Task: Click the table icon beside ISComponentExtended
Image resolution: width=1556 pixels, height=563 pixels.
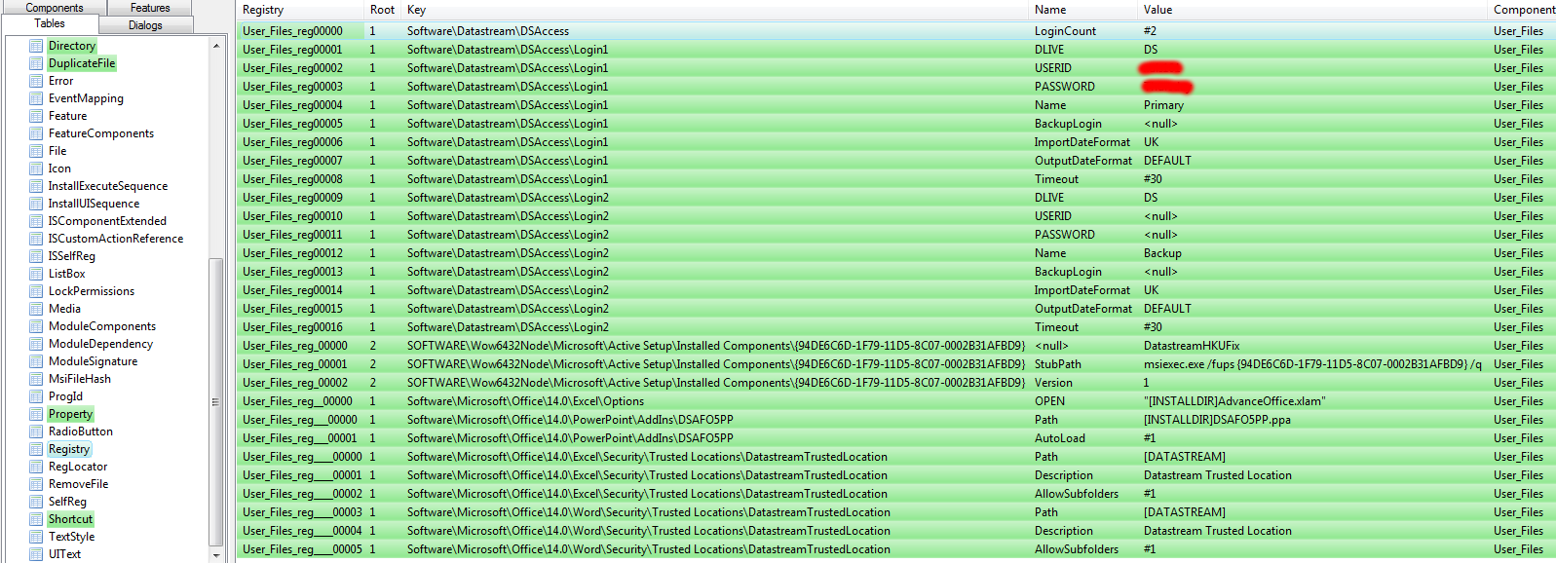Action: [x=36, y=221]
